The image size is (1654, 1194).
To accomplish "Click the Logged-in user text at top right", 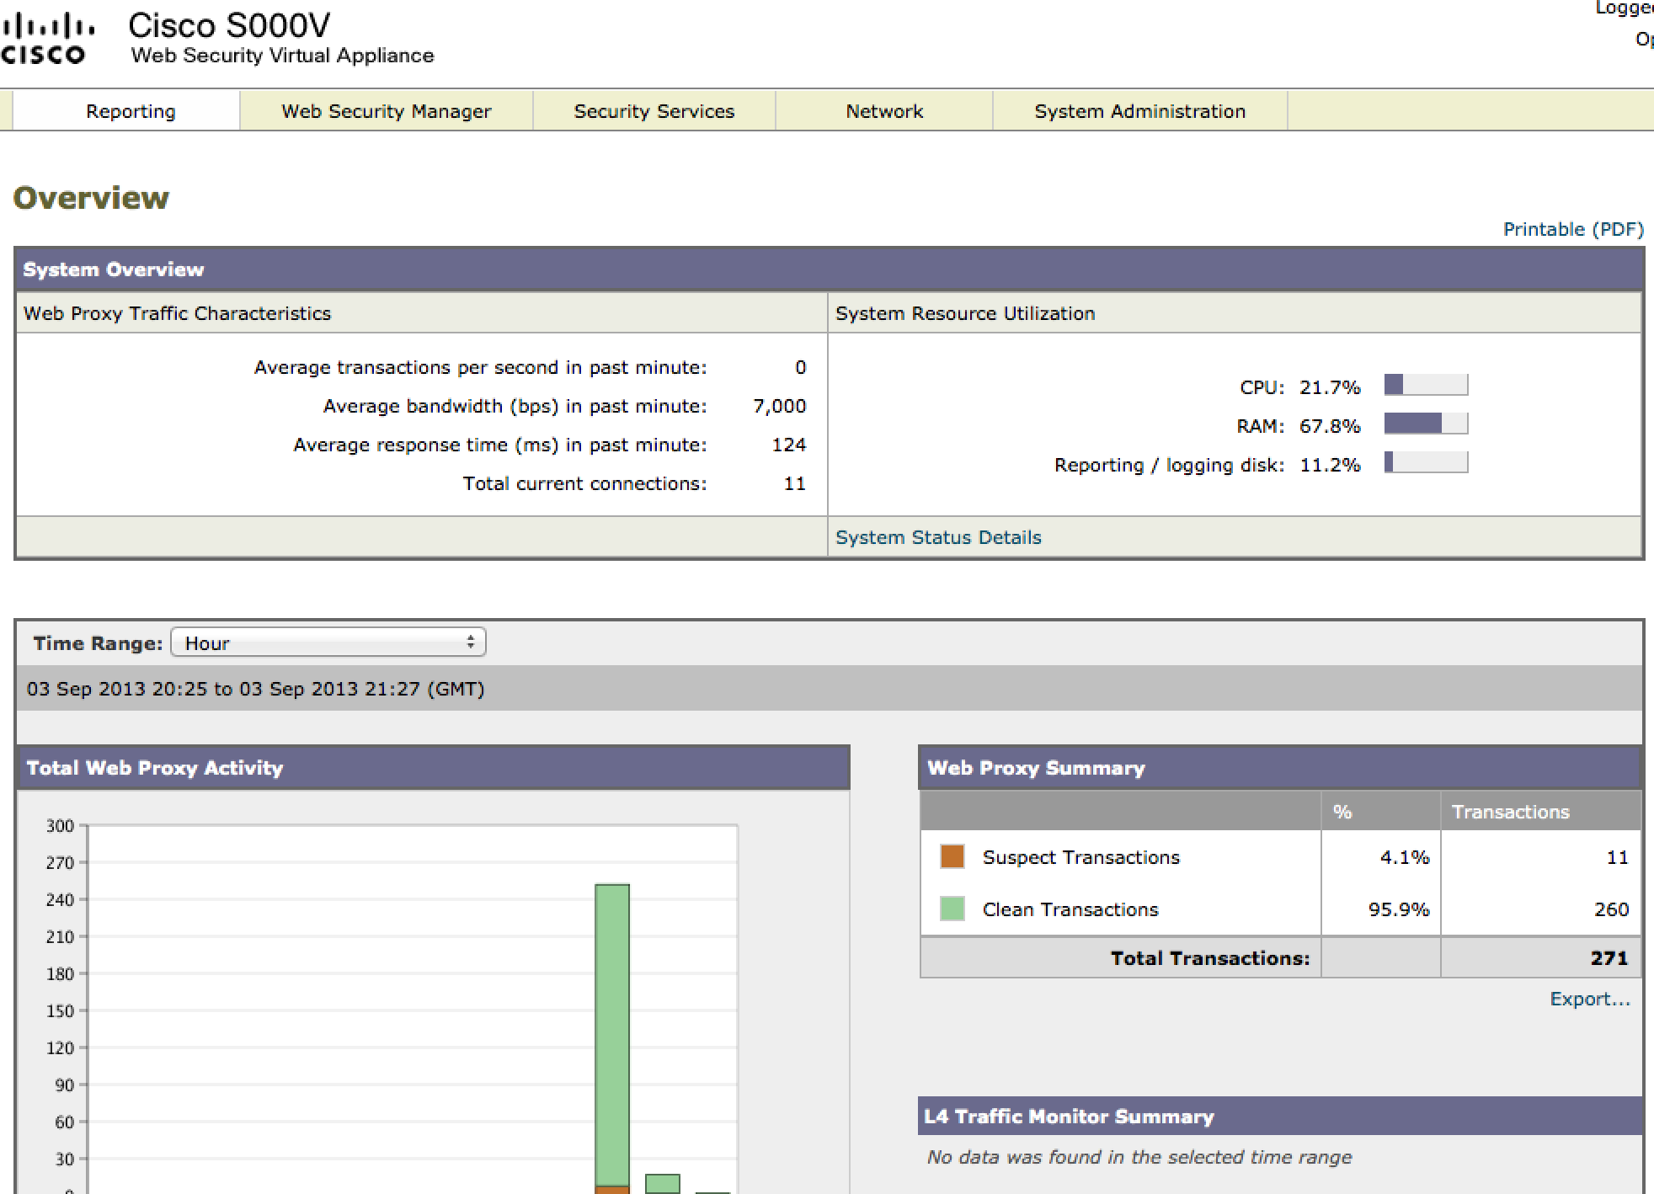I will point(1624,10).
